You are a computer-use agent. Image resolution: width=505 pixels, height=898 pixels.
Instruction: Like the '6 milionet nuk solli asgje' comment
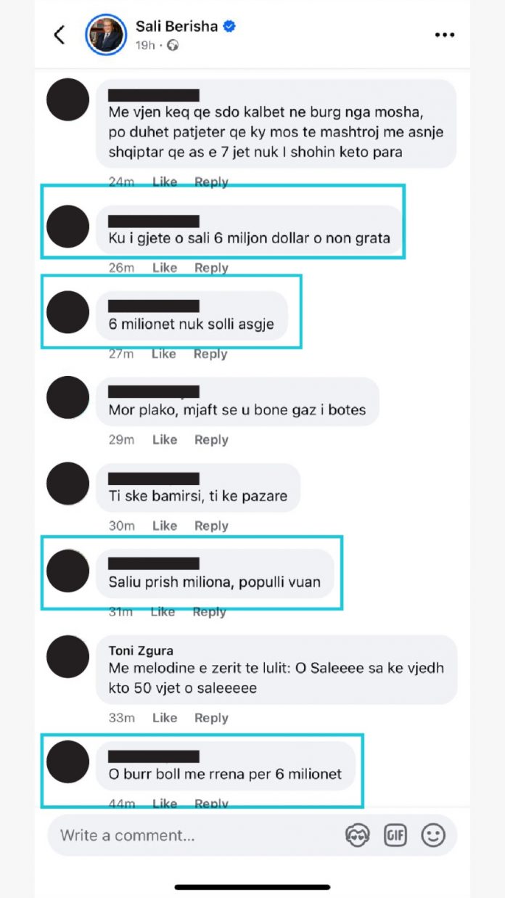coord(164,354)
